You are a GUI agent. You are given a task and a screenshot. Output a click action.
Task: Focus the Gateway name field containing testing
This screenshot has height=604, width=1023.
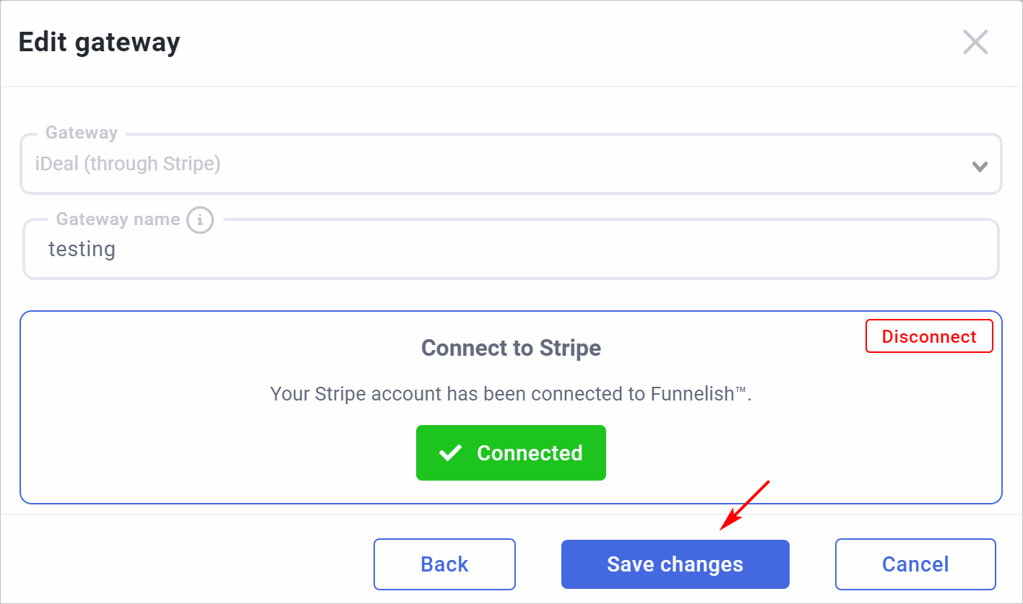(511, 249)
